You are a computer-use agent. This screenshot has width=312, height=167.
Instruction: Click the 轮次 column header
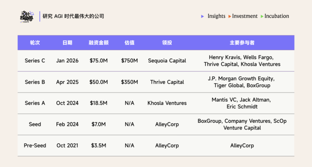35,43
